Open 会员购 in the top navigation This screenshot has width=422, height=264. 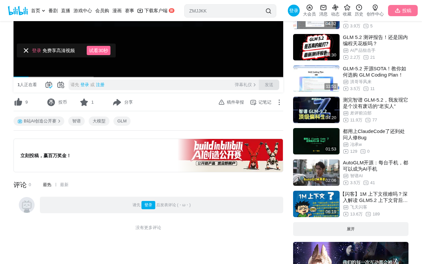click(102, 11)
